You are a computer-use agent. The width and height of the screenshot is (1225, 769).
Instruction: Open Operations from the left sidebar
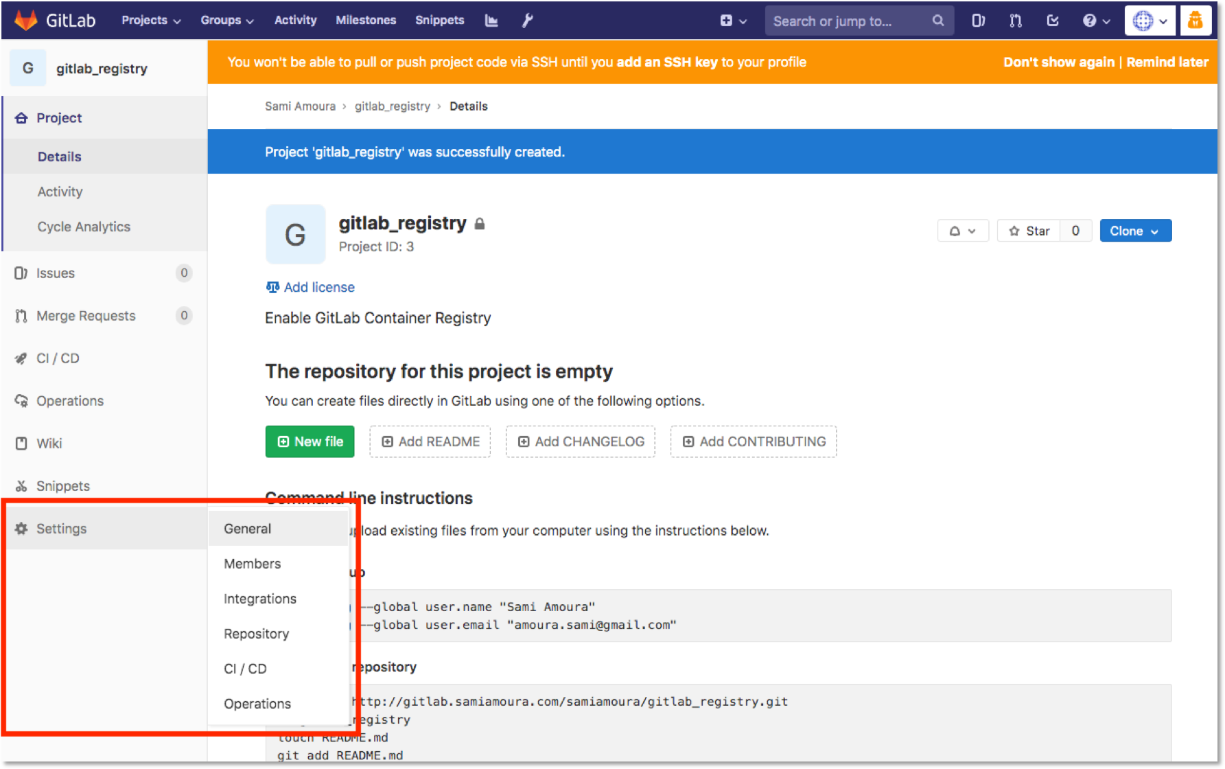(70, 400)
